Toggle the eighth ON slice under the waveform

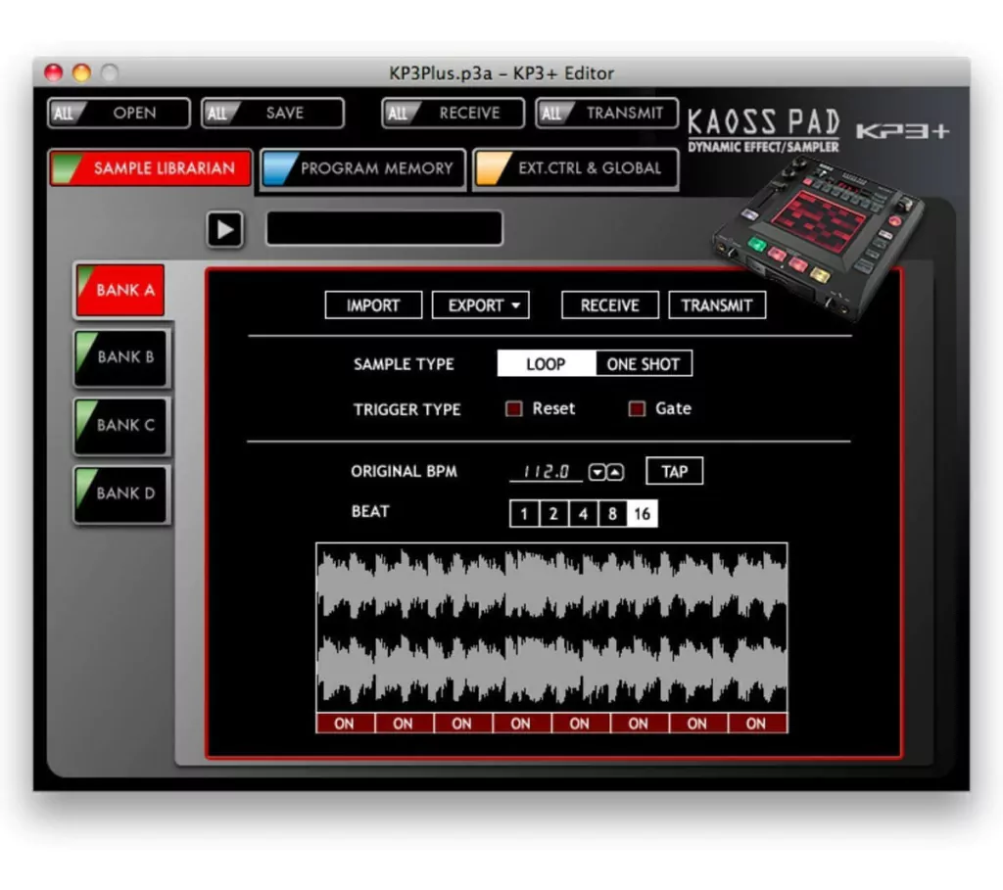(757, 724)
